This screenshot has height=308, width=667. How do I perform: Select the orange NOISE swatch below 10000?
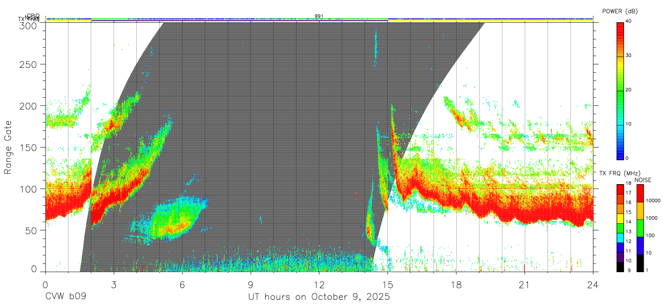639,211
